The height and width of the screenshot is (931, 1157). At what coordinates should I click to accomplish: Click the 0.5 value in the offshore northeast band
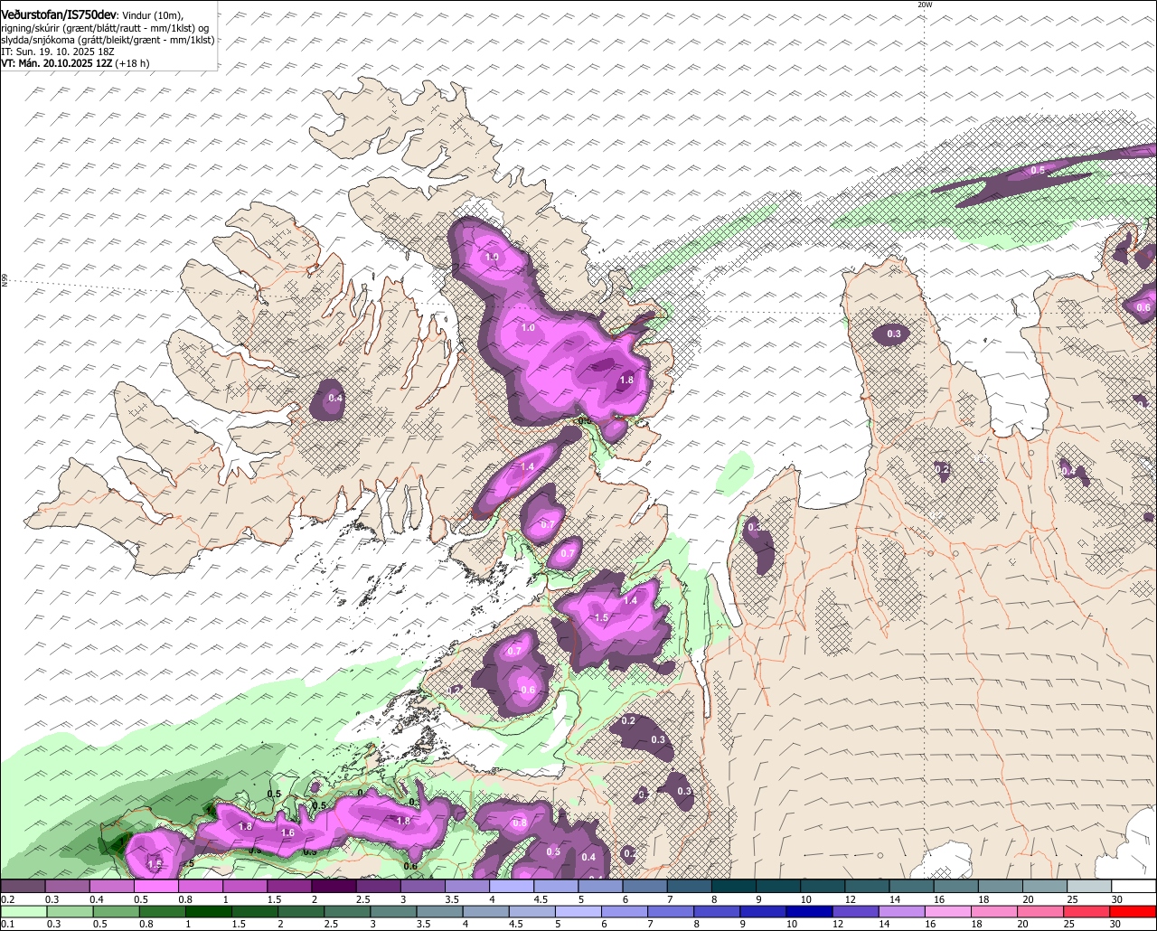[x=1038, y=170]
